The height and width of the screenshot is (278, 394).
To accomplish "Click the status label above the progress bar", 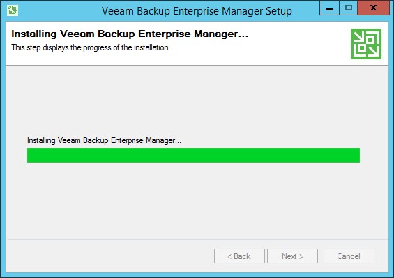I will tap(104, 140).
